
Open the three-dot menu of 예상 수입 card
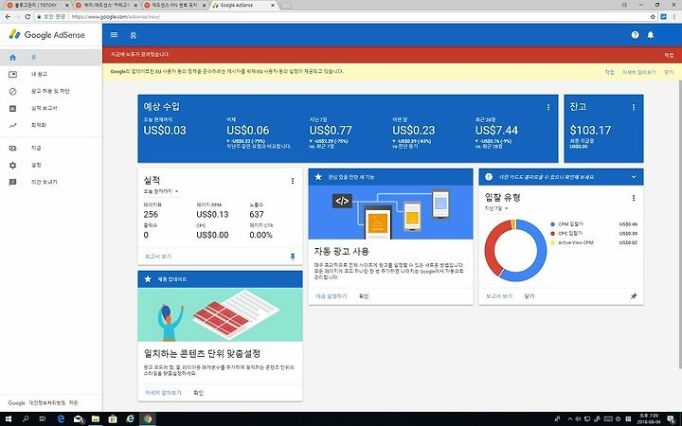pyautogui.click(x=548, y=107)
